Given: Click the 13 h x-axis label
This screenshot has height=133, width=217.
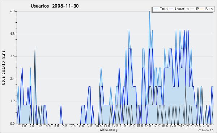Looking at the screenshot, I should click(x=123, y=126).
